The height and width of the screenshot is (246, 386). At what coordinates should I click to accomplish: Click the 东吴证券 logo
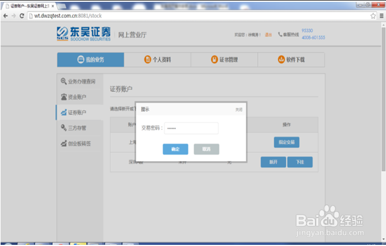[x=84, y=34]
